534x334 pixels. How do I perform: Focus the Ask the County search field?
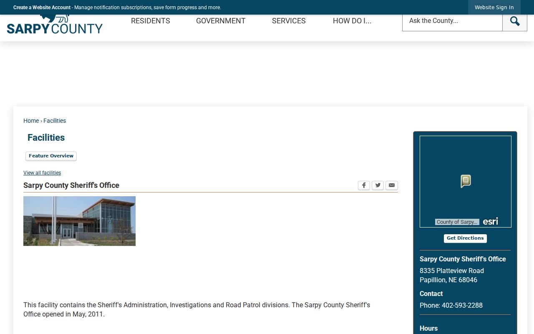(452, 21)
